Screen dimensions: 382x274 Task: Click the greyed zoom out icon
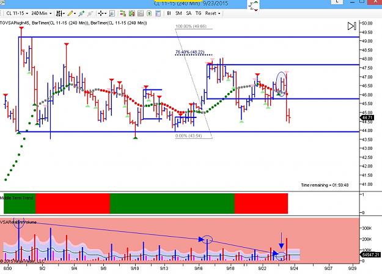90,13
